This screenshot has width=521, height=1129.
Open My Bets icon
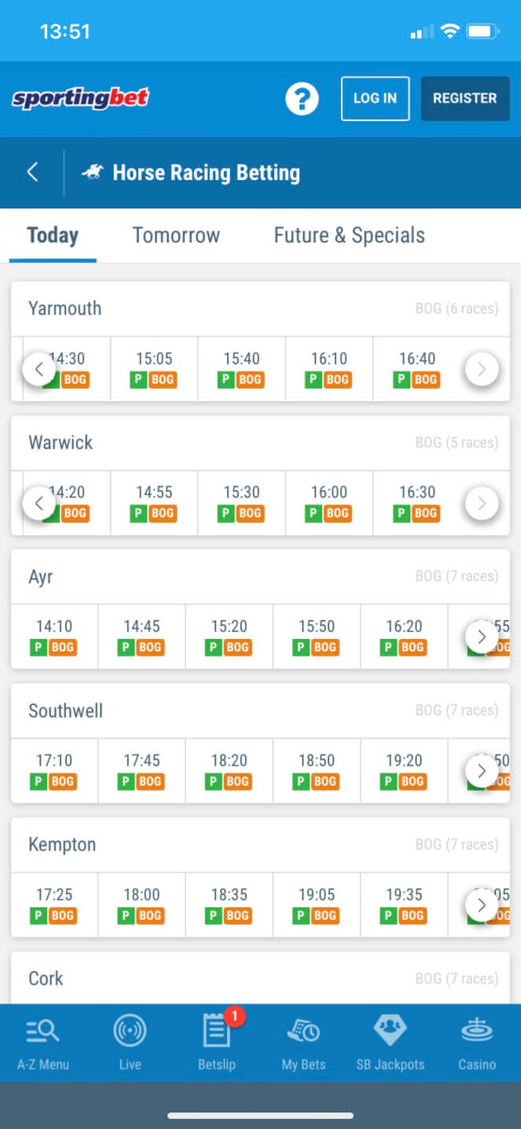(303, 1031)
